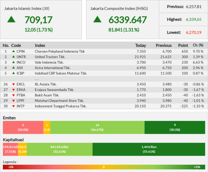This screenshot has height=172, width=208.
Task: Click the red down triangle next to PTBA
Action: point(13,95)
